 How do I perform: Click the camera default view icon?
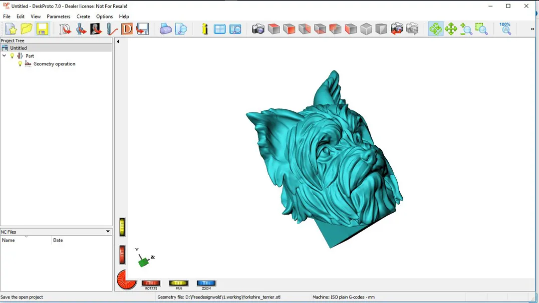click(258, 29)
